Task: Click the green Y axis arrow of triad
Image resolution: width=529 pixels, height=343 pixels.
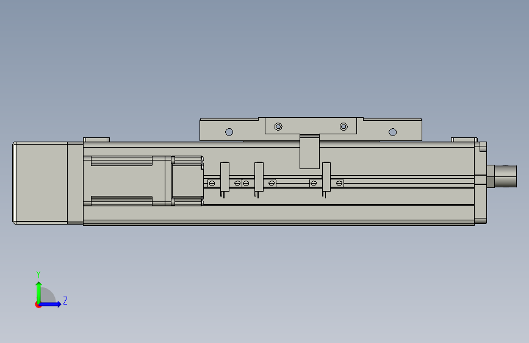Action: click(39, 292)
